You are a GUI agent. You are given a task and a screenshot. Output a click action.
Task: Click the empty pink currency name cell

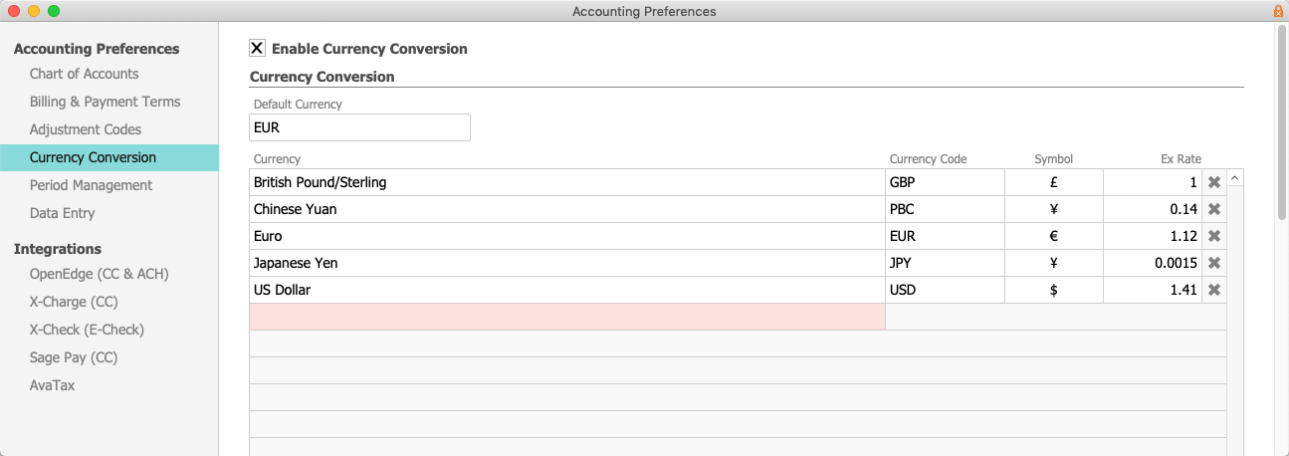coord(566,317)
